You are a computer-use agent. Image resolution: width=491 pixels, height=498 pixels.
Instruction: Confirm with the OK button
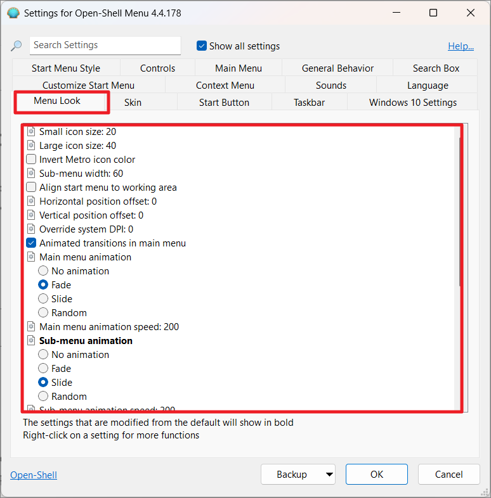click(377, 474)
